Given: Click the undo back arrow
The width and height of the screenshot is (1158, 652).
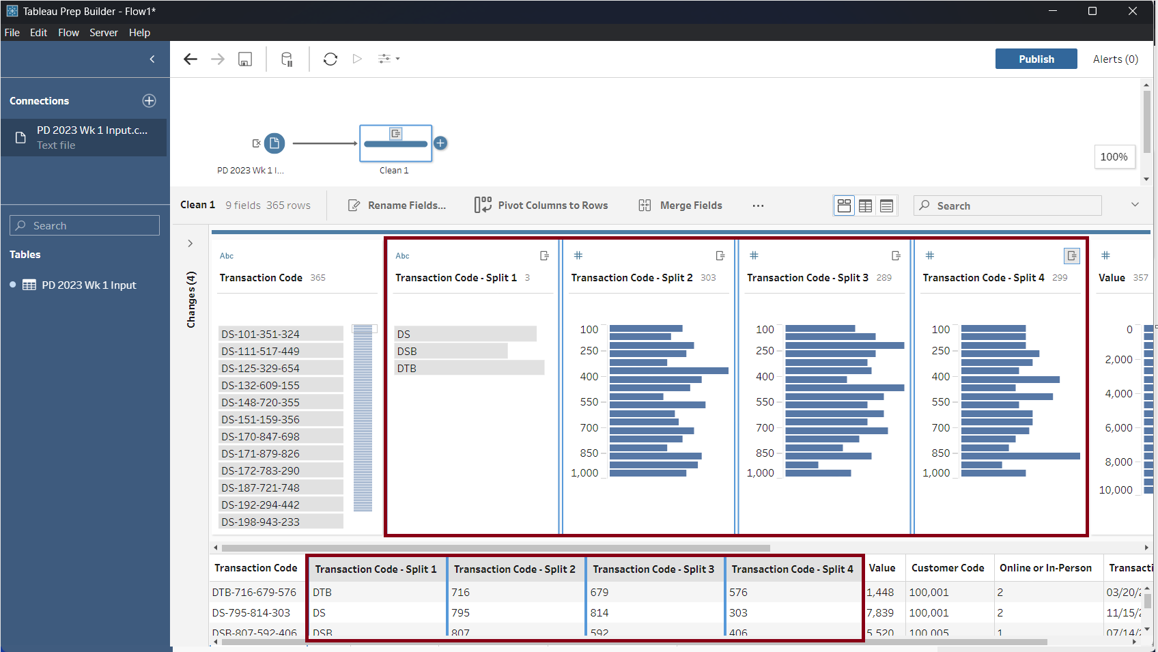Looking at the screenshot, I should (x=190, y=59).
